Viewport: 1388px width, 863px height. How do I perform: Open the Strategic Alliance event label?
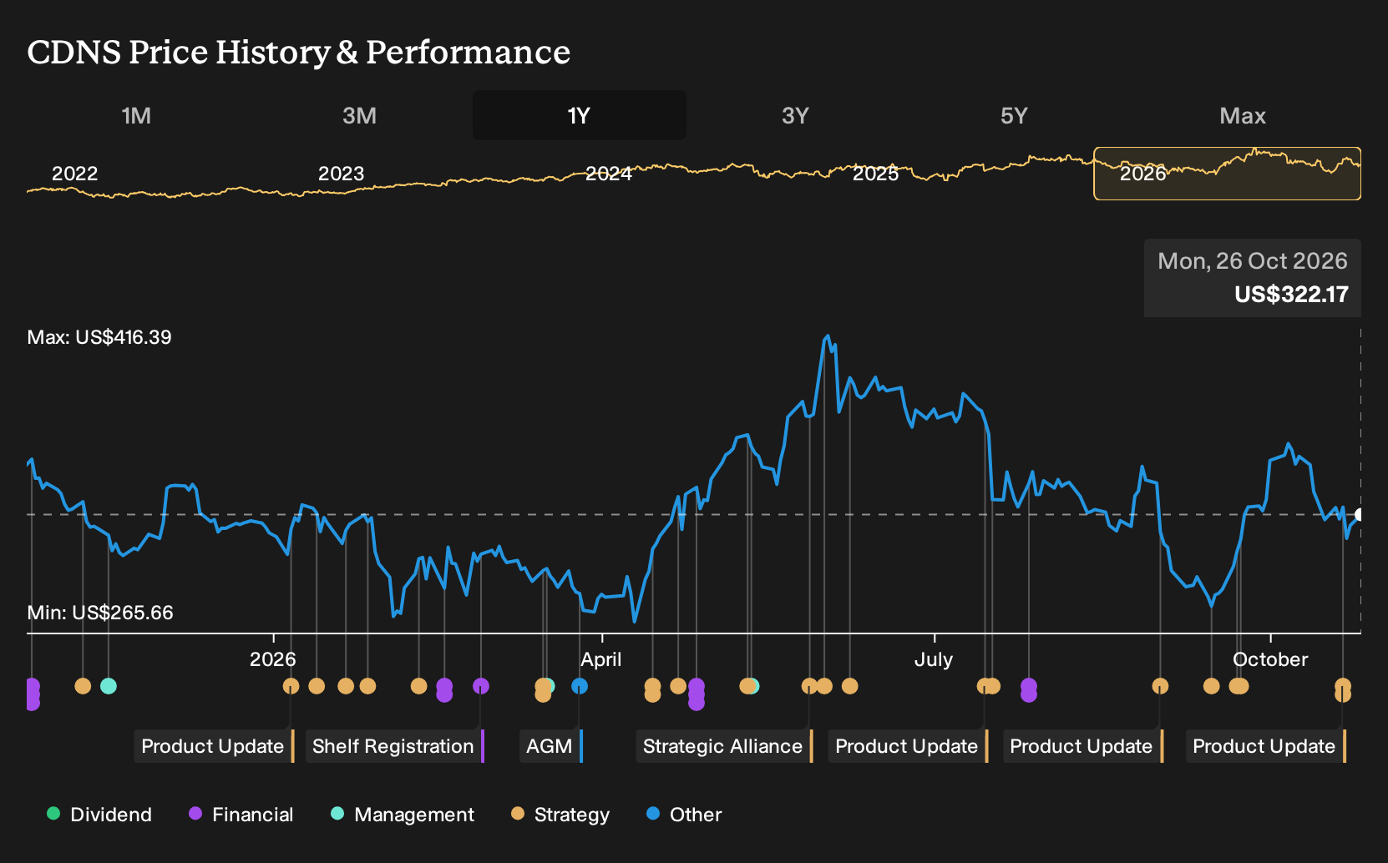pyautogui.click(x=724, y=746)
